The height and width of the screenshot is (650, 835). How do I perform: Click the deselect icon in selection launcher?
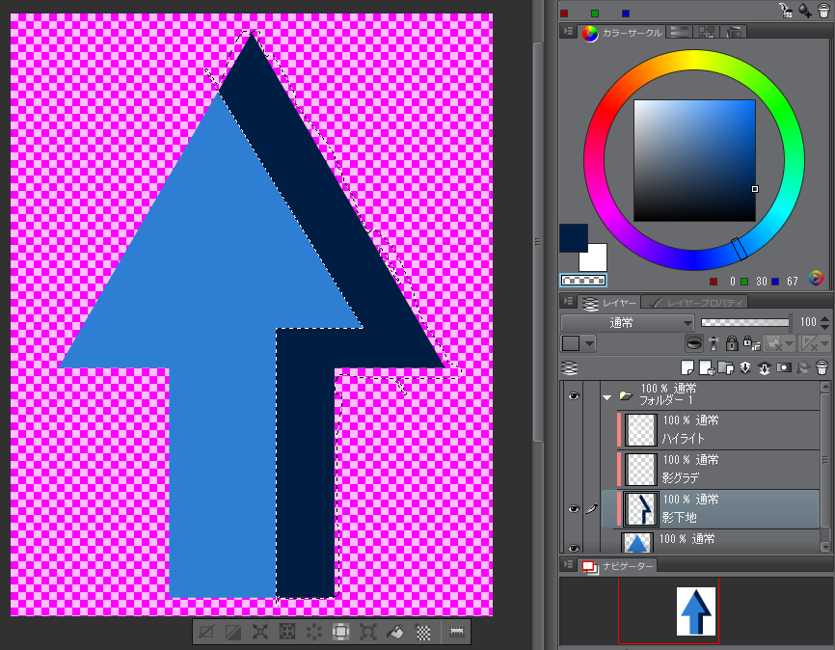point(206,633)
